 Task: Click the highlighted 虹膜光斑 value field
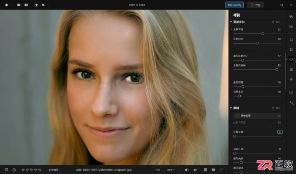coord(280,132)
